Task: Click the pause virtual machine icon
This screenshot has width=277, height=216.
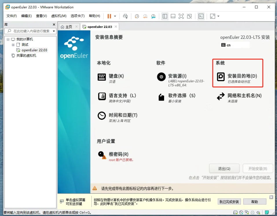Action: pos(109,16)
